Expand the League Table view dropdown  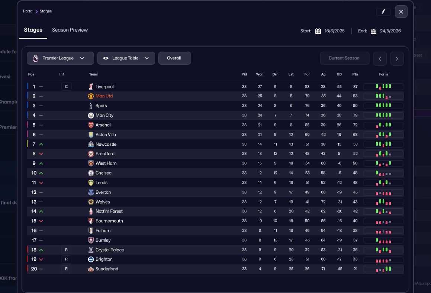pyautogui.click(x=126, y=58)
